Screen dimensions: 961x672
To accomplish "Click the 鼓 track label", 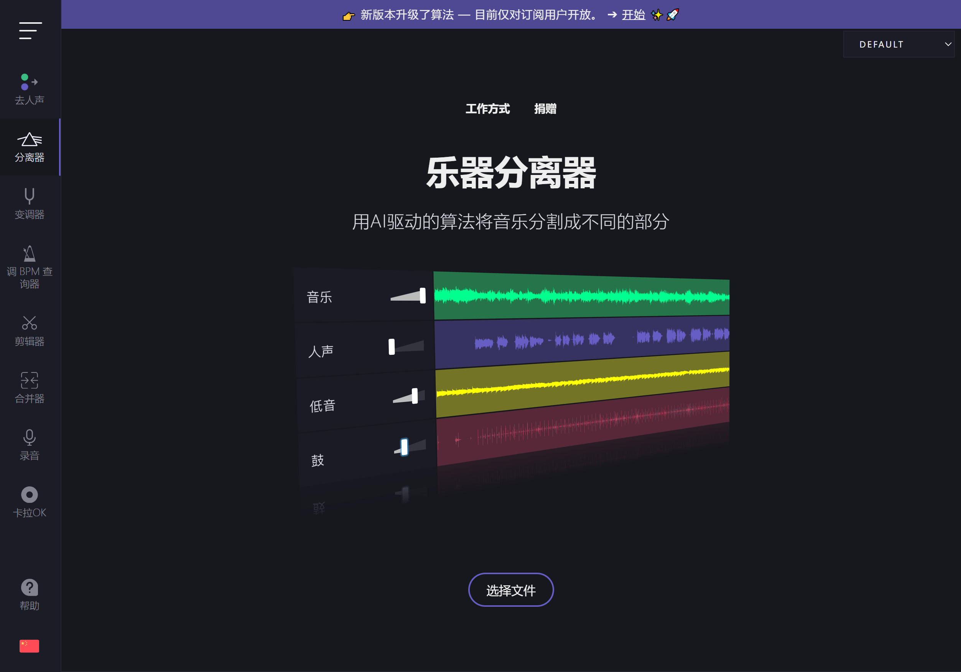I will click(x=318, y=460).
